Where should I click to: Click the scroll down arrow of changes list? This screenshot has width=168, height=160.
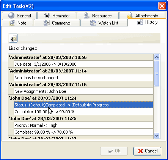157,135
